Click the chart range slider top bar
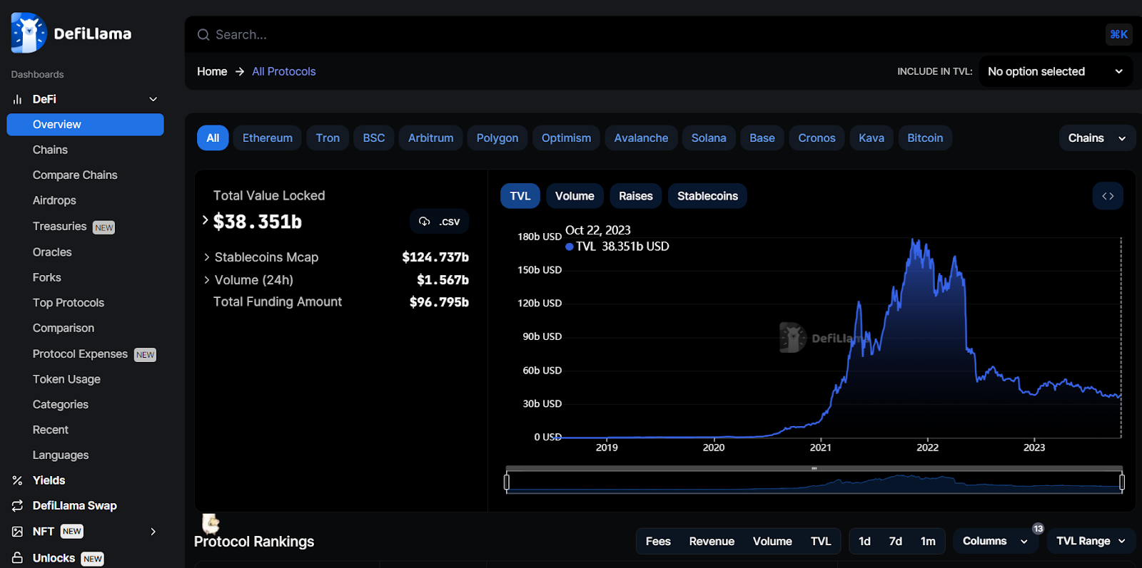Viewport: 1142px width, 568px height. point(814,468)
